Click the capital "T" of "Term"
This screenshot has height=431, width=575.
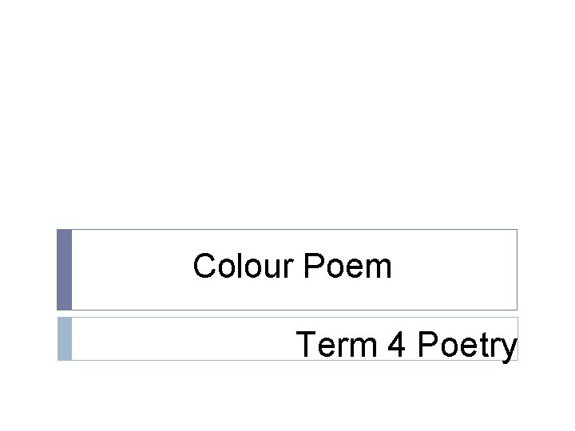tap(306, 344)
